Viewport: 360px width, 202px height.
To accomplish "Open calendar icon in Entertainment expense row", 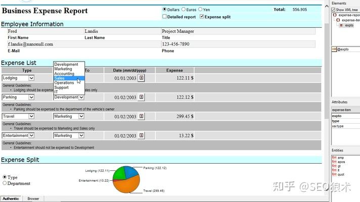I will pos(141,135).
